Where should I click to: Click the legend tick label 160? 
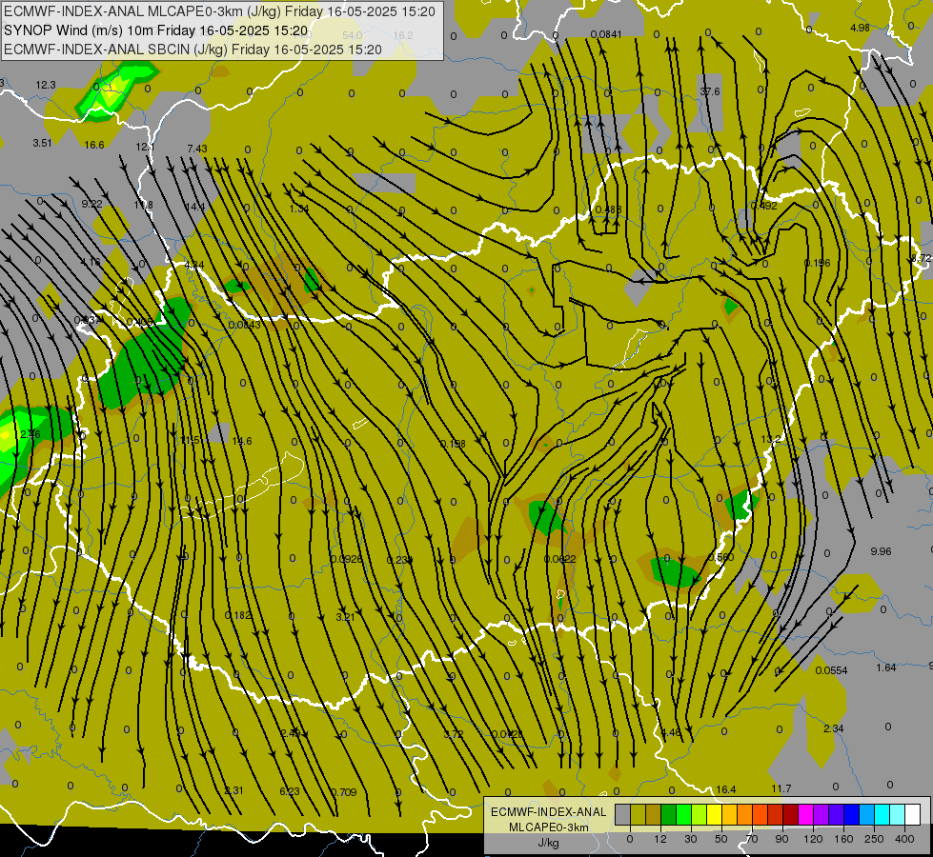click(x=843, y=839)
